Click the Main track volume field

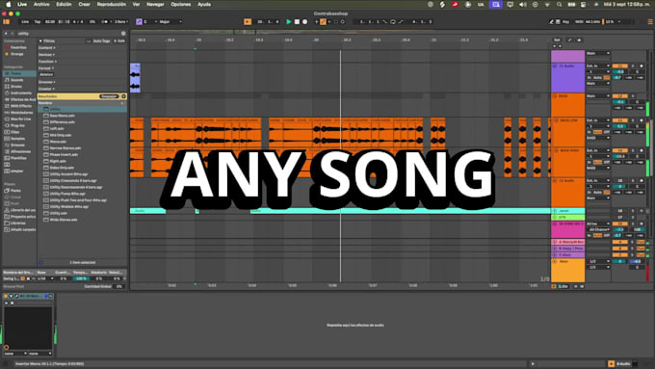coord(619,262)
